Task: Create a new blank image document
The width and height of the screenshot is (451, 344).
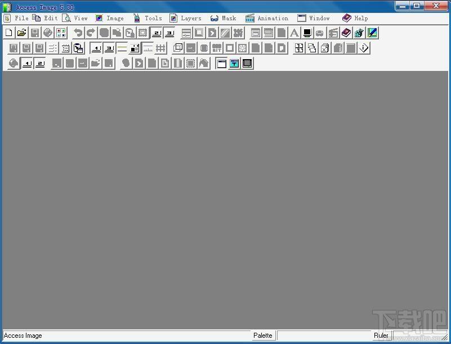Action: tap(9, 33)
